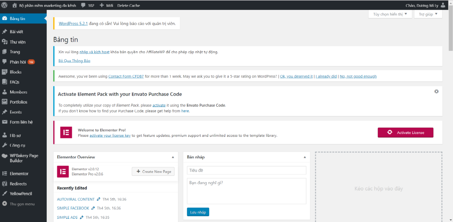Click No, not good enough link
The image size is (453, 222).
[x=358, y=76]
